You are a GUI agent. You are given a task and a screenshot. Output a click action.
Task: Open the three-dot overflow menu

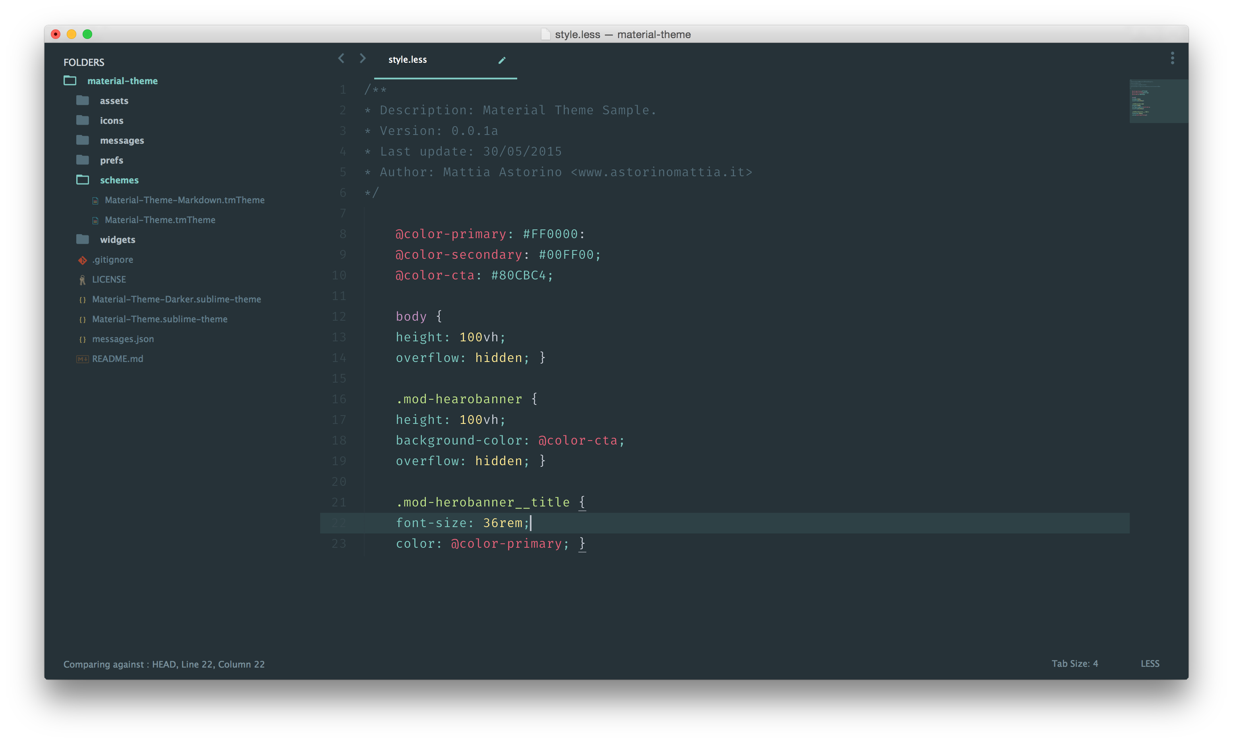click(x=1173, y=58)
